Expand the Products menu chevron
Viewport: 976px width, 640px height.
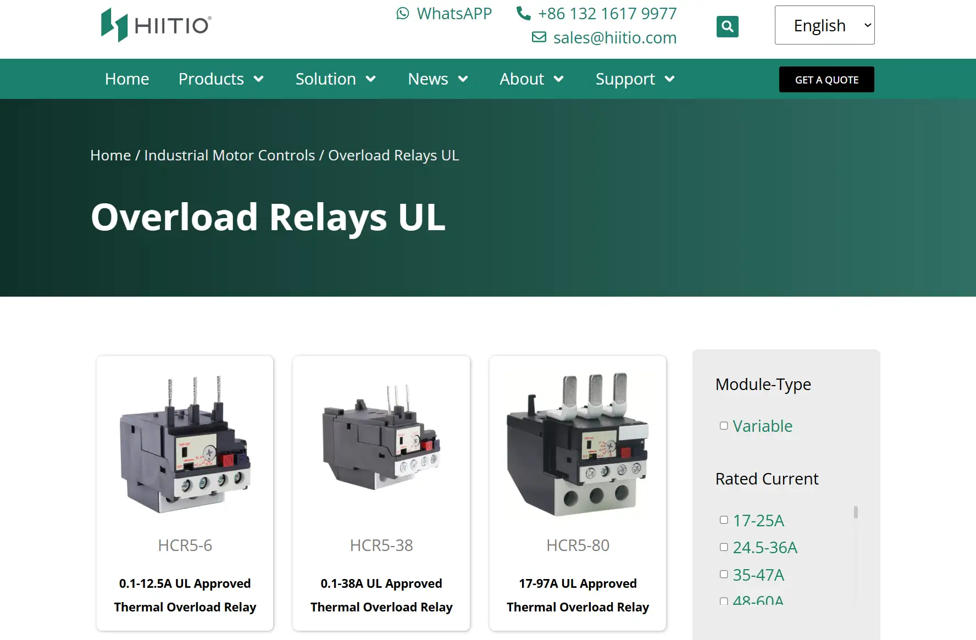coord(258,79)
